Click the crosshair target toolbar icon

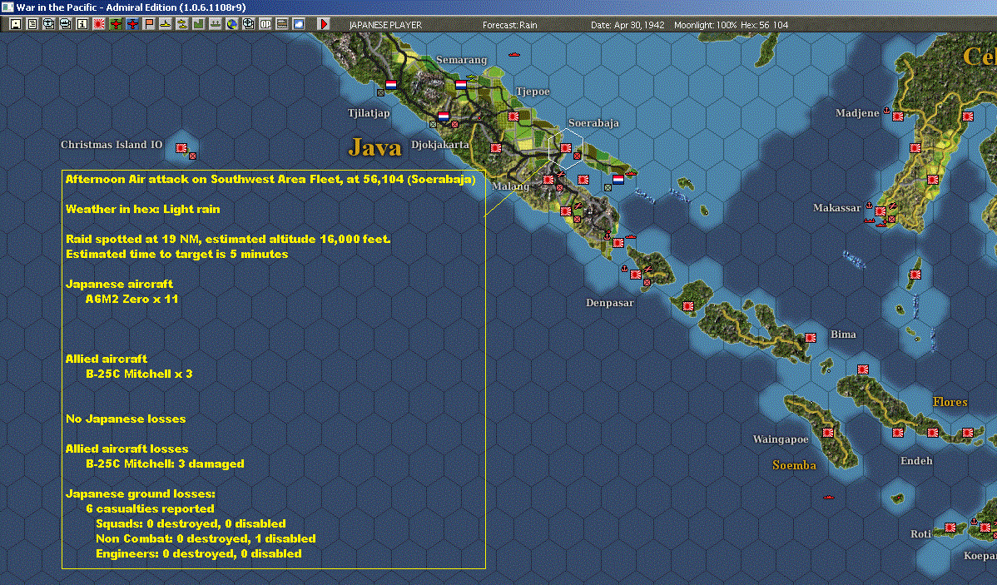(249, 24)
